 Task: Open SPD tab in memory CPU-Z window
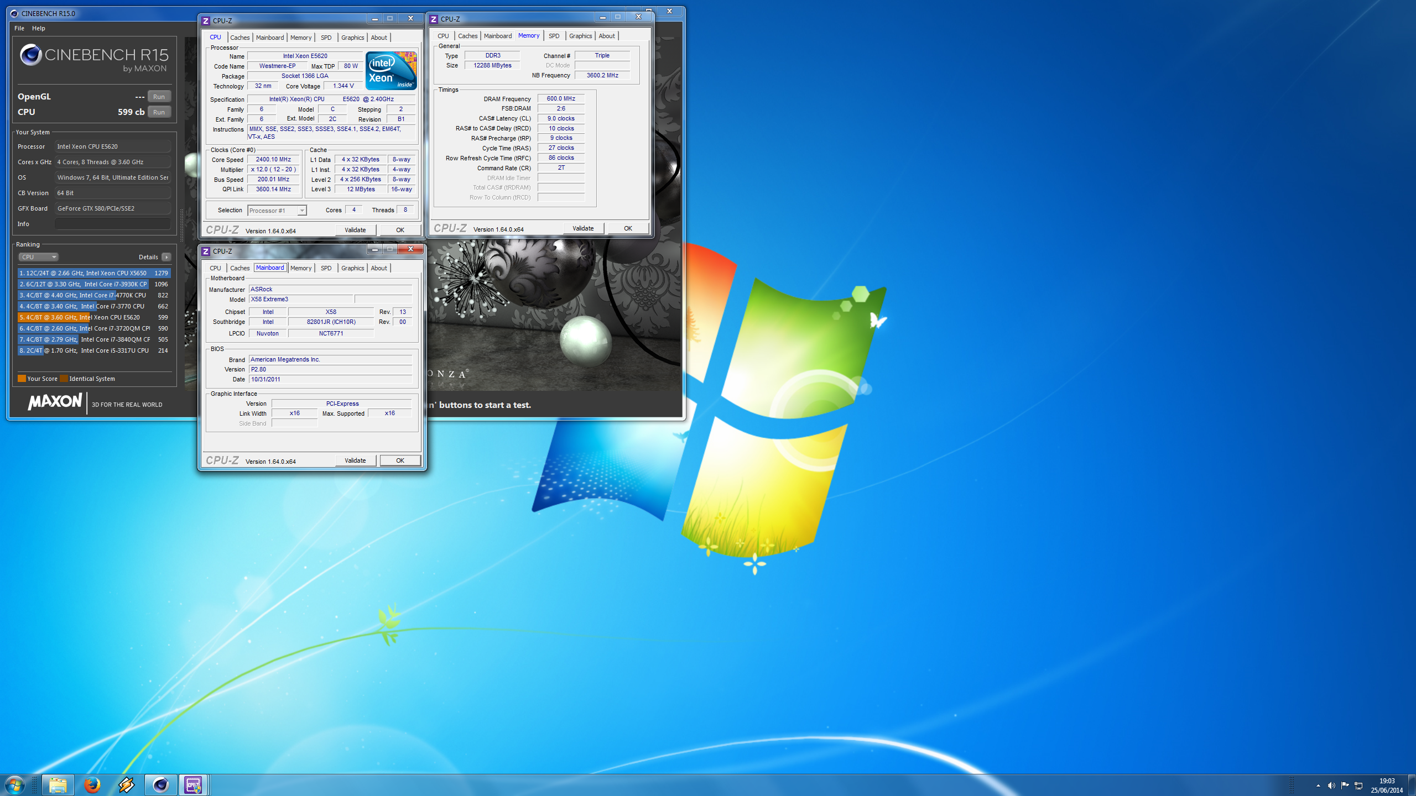click(554, 36)
